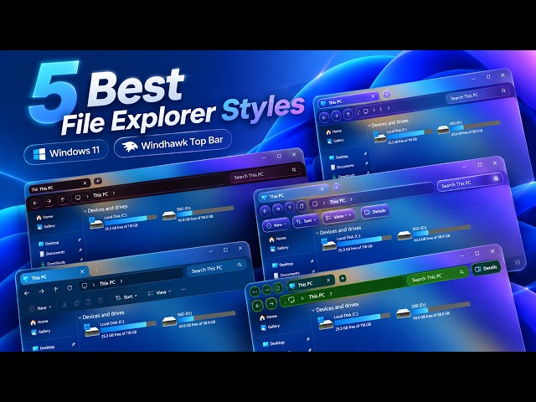Screen dimensions: 536x402
Task: Click Cut scissors icon in blue-tab window
Action: point(64,304)
